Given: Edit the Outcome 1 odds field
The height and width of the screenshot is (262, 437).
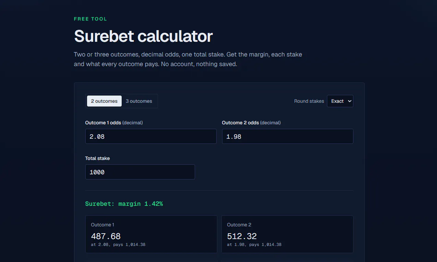Looking at the screenshot, I should [x=151, y=136].
